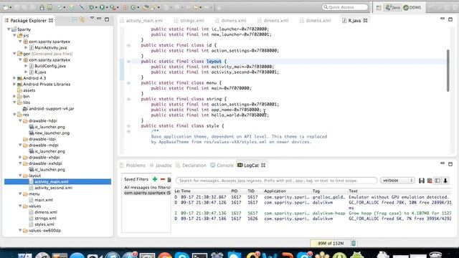The height and width of the screenshot is (258, 459).
Task: Open the verbose log level dropdown
Action: coord(397,181)
